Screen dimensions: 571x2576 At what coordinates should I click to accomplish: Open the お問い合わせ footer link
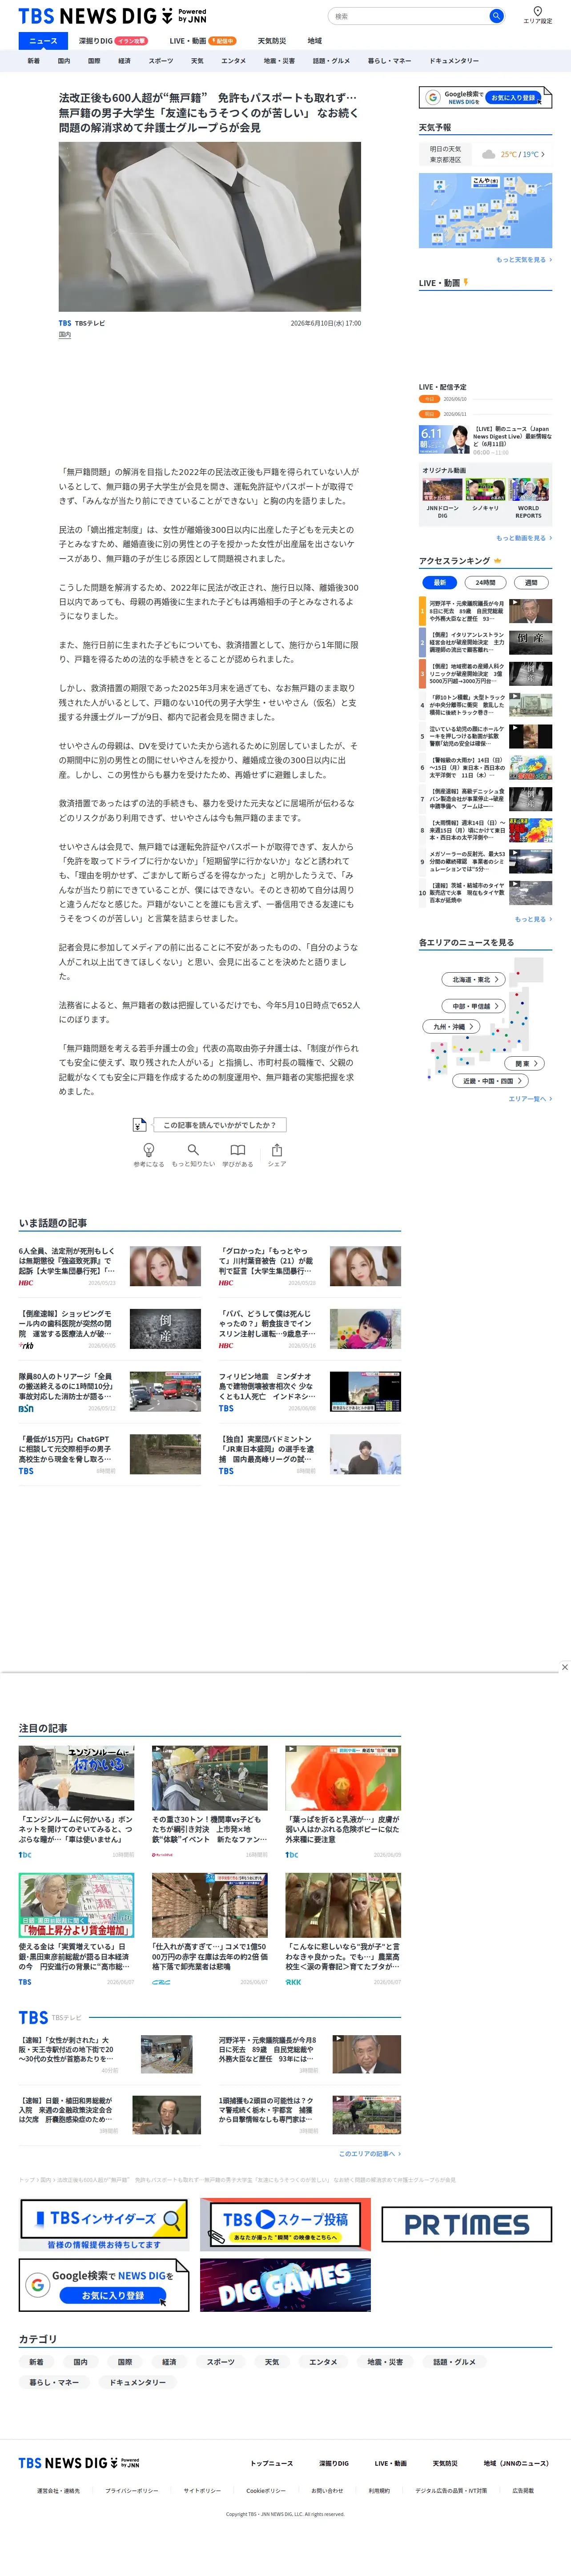(x=327, y=2491)
